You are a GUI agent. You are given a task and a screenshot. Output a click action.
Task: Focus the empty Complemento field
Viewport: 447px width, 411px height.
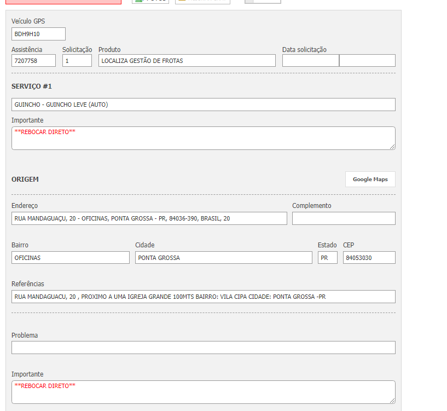(344, 218)
